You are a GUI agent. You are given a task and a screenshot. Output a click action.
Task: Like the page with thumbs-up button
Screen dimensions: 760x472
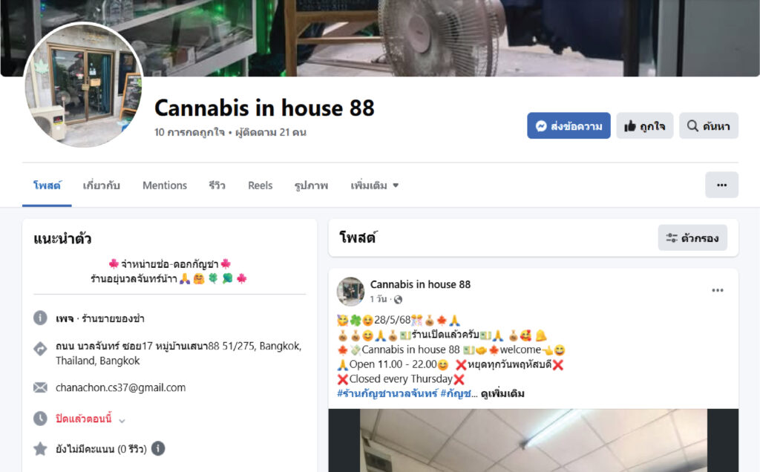tap(645, 126)
